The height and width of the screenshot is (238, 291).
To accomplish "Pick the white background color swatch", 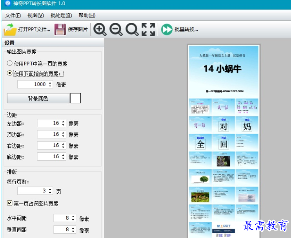I will click(76, 98).
